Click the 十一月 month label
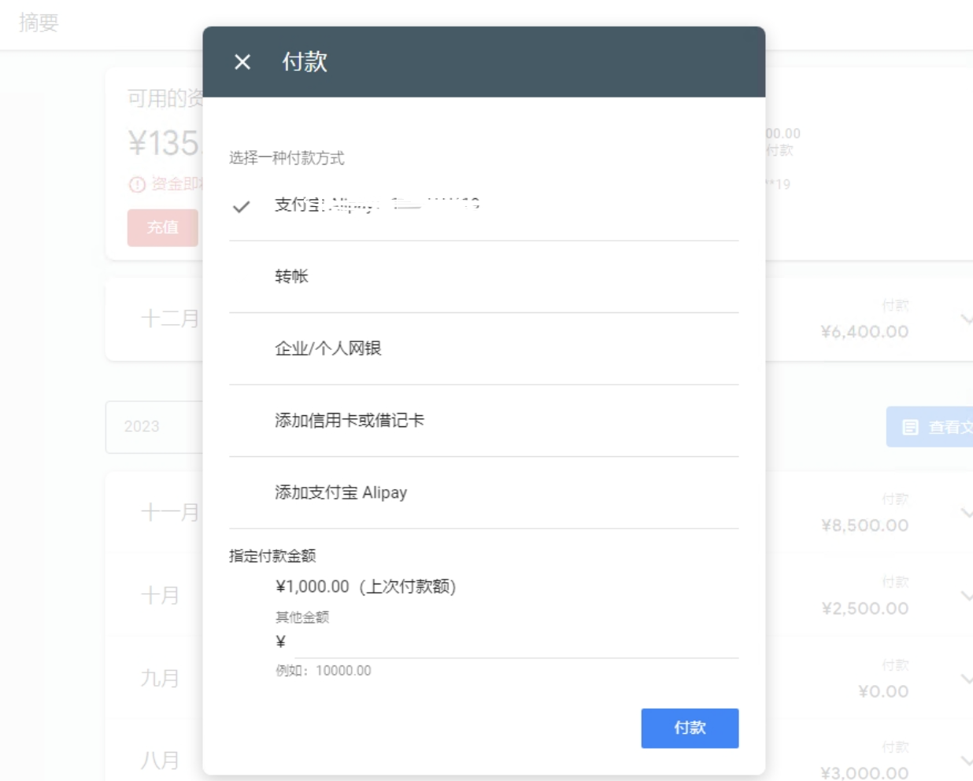The width and height of the screenshot is (973, 781). click(x=170, y=513)
